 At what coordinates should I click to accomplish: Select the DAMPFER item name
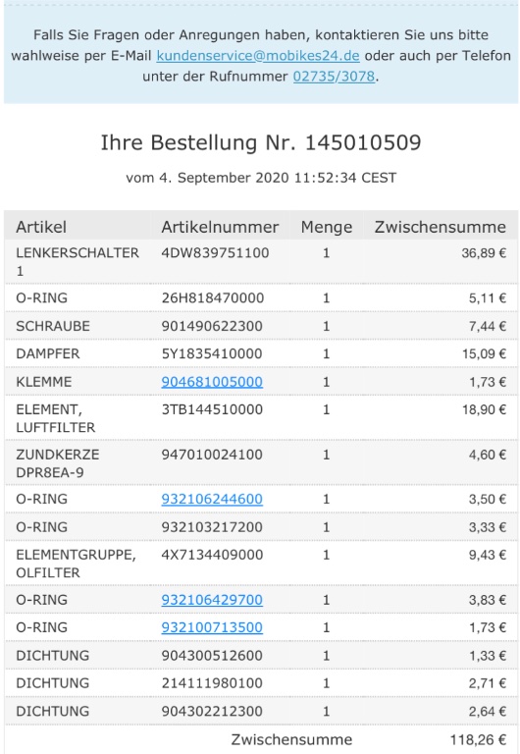47,353
